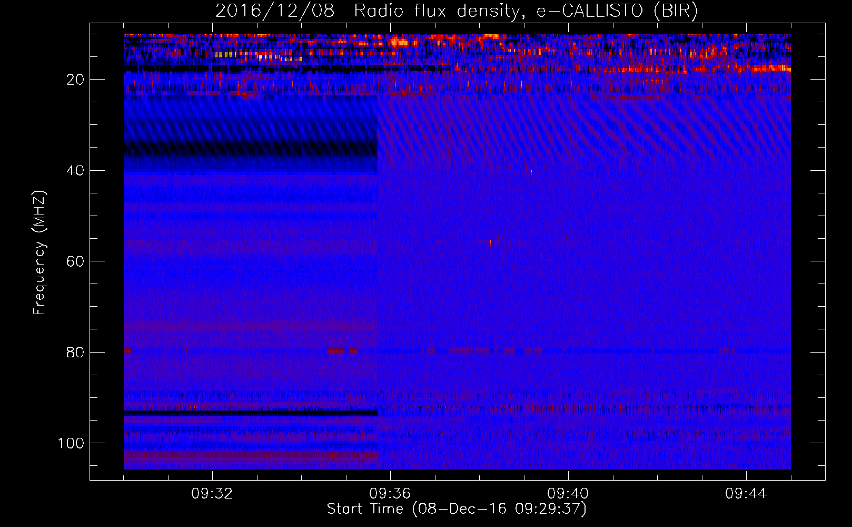Click the 40 MHz frequency tick label
The height and width of the screenshot is (527, 852).
click(x=75, y=171)
